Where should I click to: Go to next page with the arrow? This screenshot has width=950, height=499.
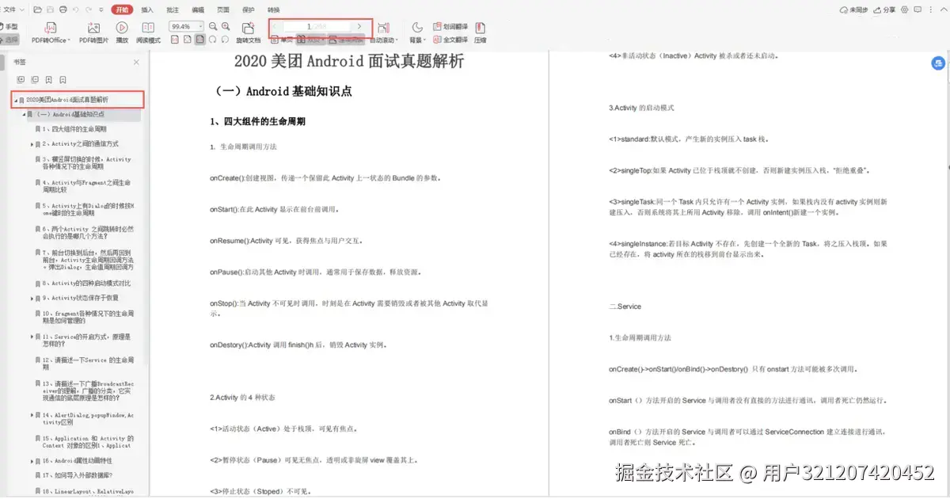click(359, 26)
